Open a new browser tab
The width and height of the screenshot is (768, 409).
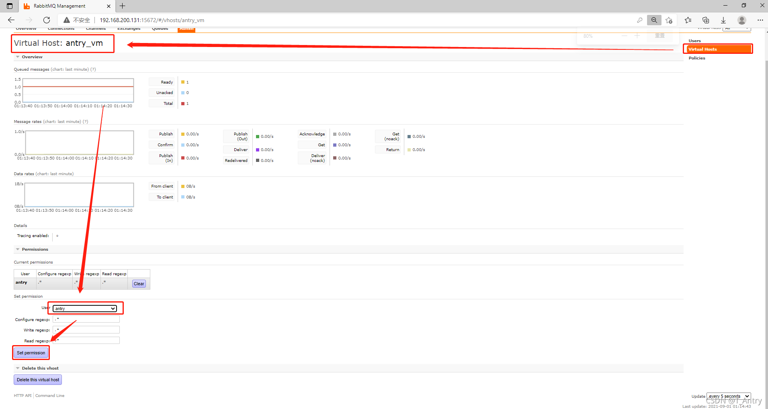coord(123,6)
